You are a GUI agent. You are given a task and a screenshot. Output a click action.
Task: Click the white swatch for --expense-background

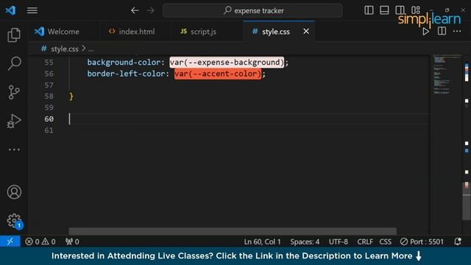click(227, 62)
